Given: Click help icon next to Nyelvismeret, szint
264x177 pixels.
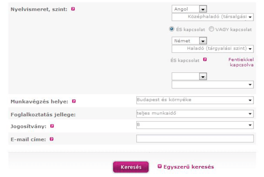Looking at the screenshot, I should point(73,9).
